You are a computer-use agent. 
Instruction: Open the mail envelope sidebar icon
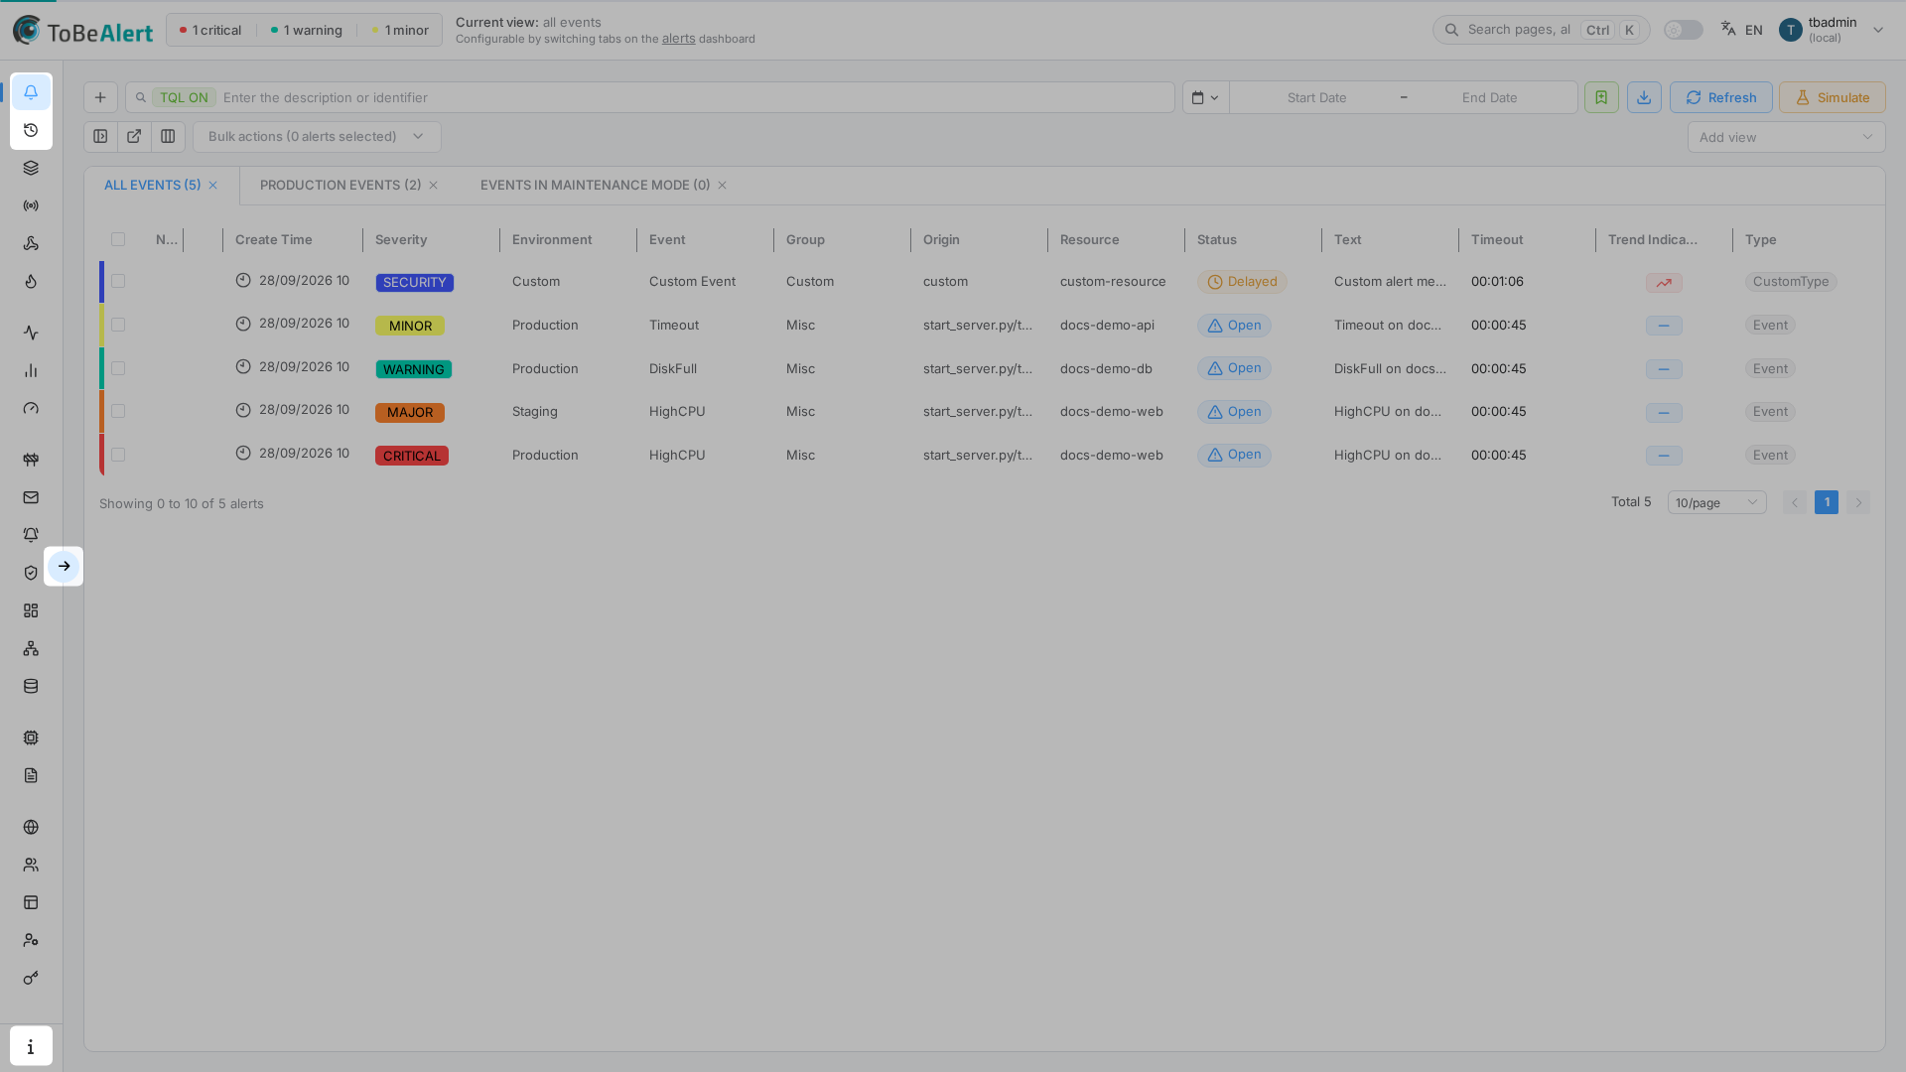pos(31,497)
